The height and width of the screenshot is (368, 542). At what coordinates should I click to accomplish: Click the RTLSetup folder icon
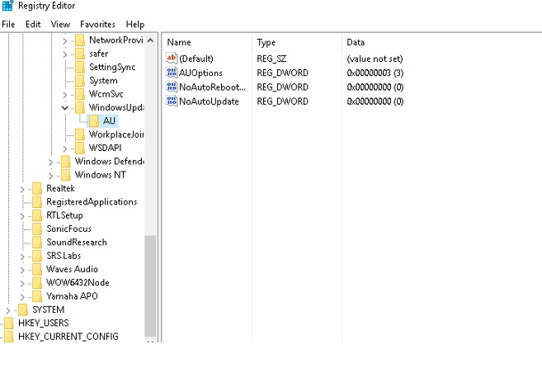pos(37,215)
